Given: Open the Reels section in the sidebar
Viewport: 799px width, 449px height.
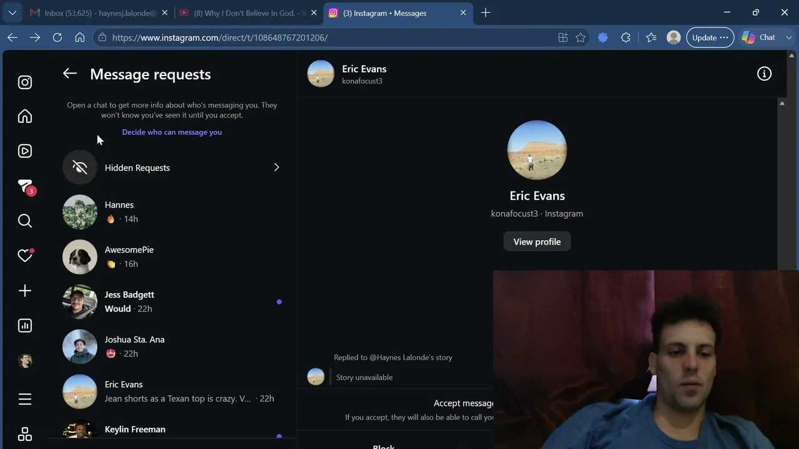Looking at the screenshot, I should 25,151.
